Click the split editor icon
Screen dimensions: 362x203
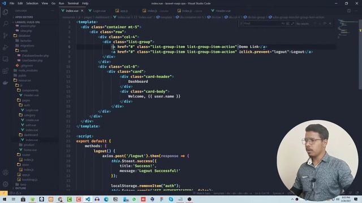coord(349,11)
